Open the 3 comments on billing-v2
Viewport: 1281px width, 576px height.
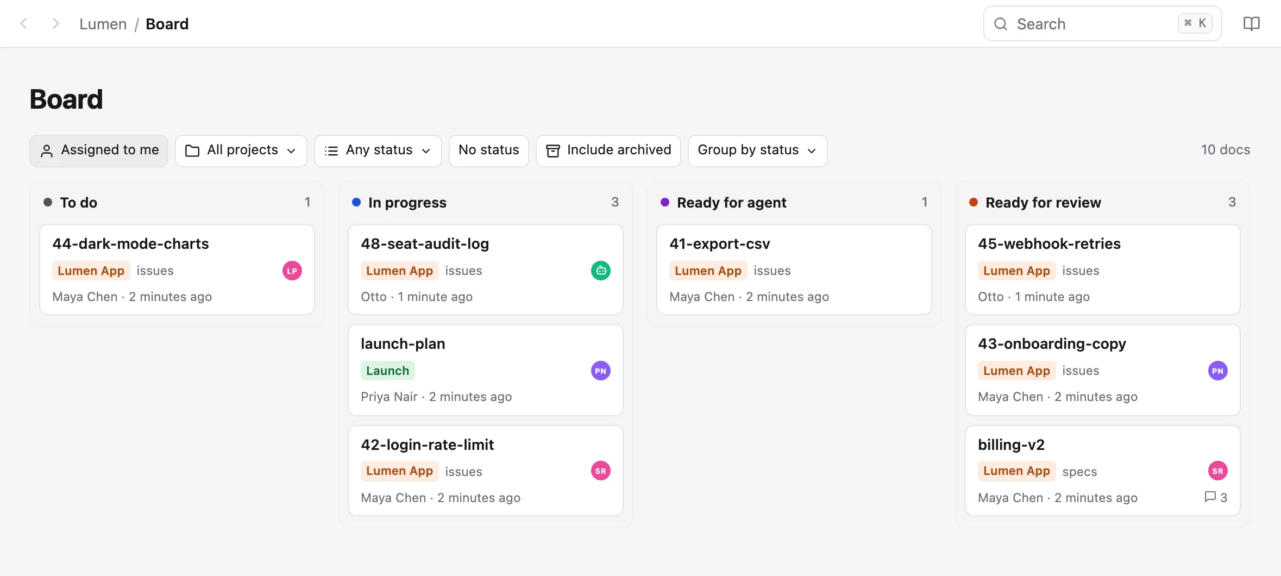tap(1216, 497)
